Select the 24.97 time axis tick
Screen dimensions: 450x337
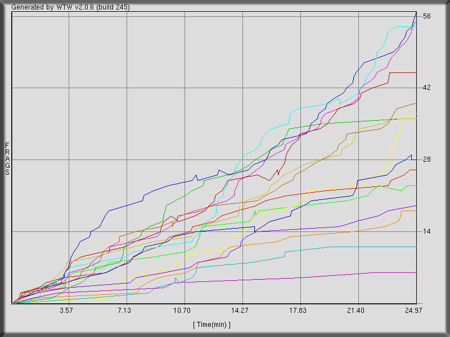coord(414,311)
